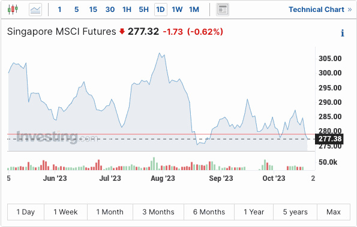Select the 1D interval
This screenshot has height=227, width=357.
161,10
